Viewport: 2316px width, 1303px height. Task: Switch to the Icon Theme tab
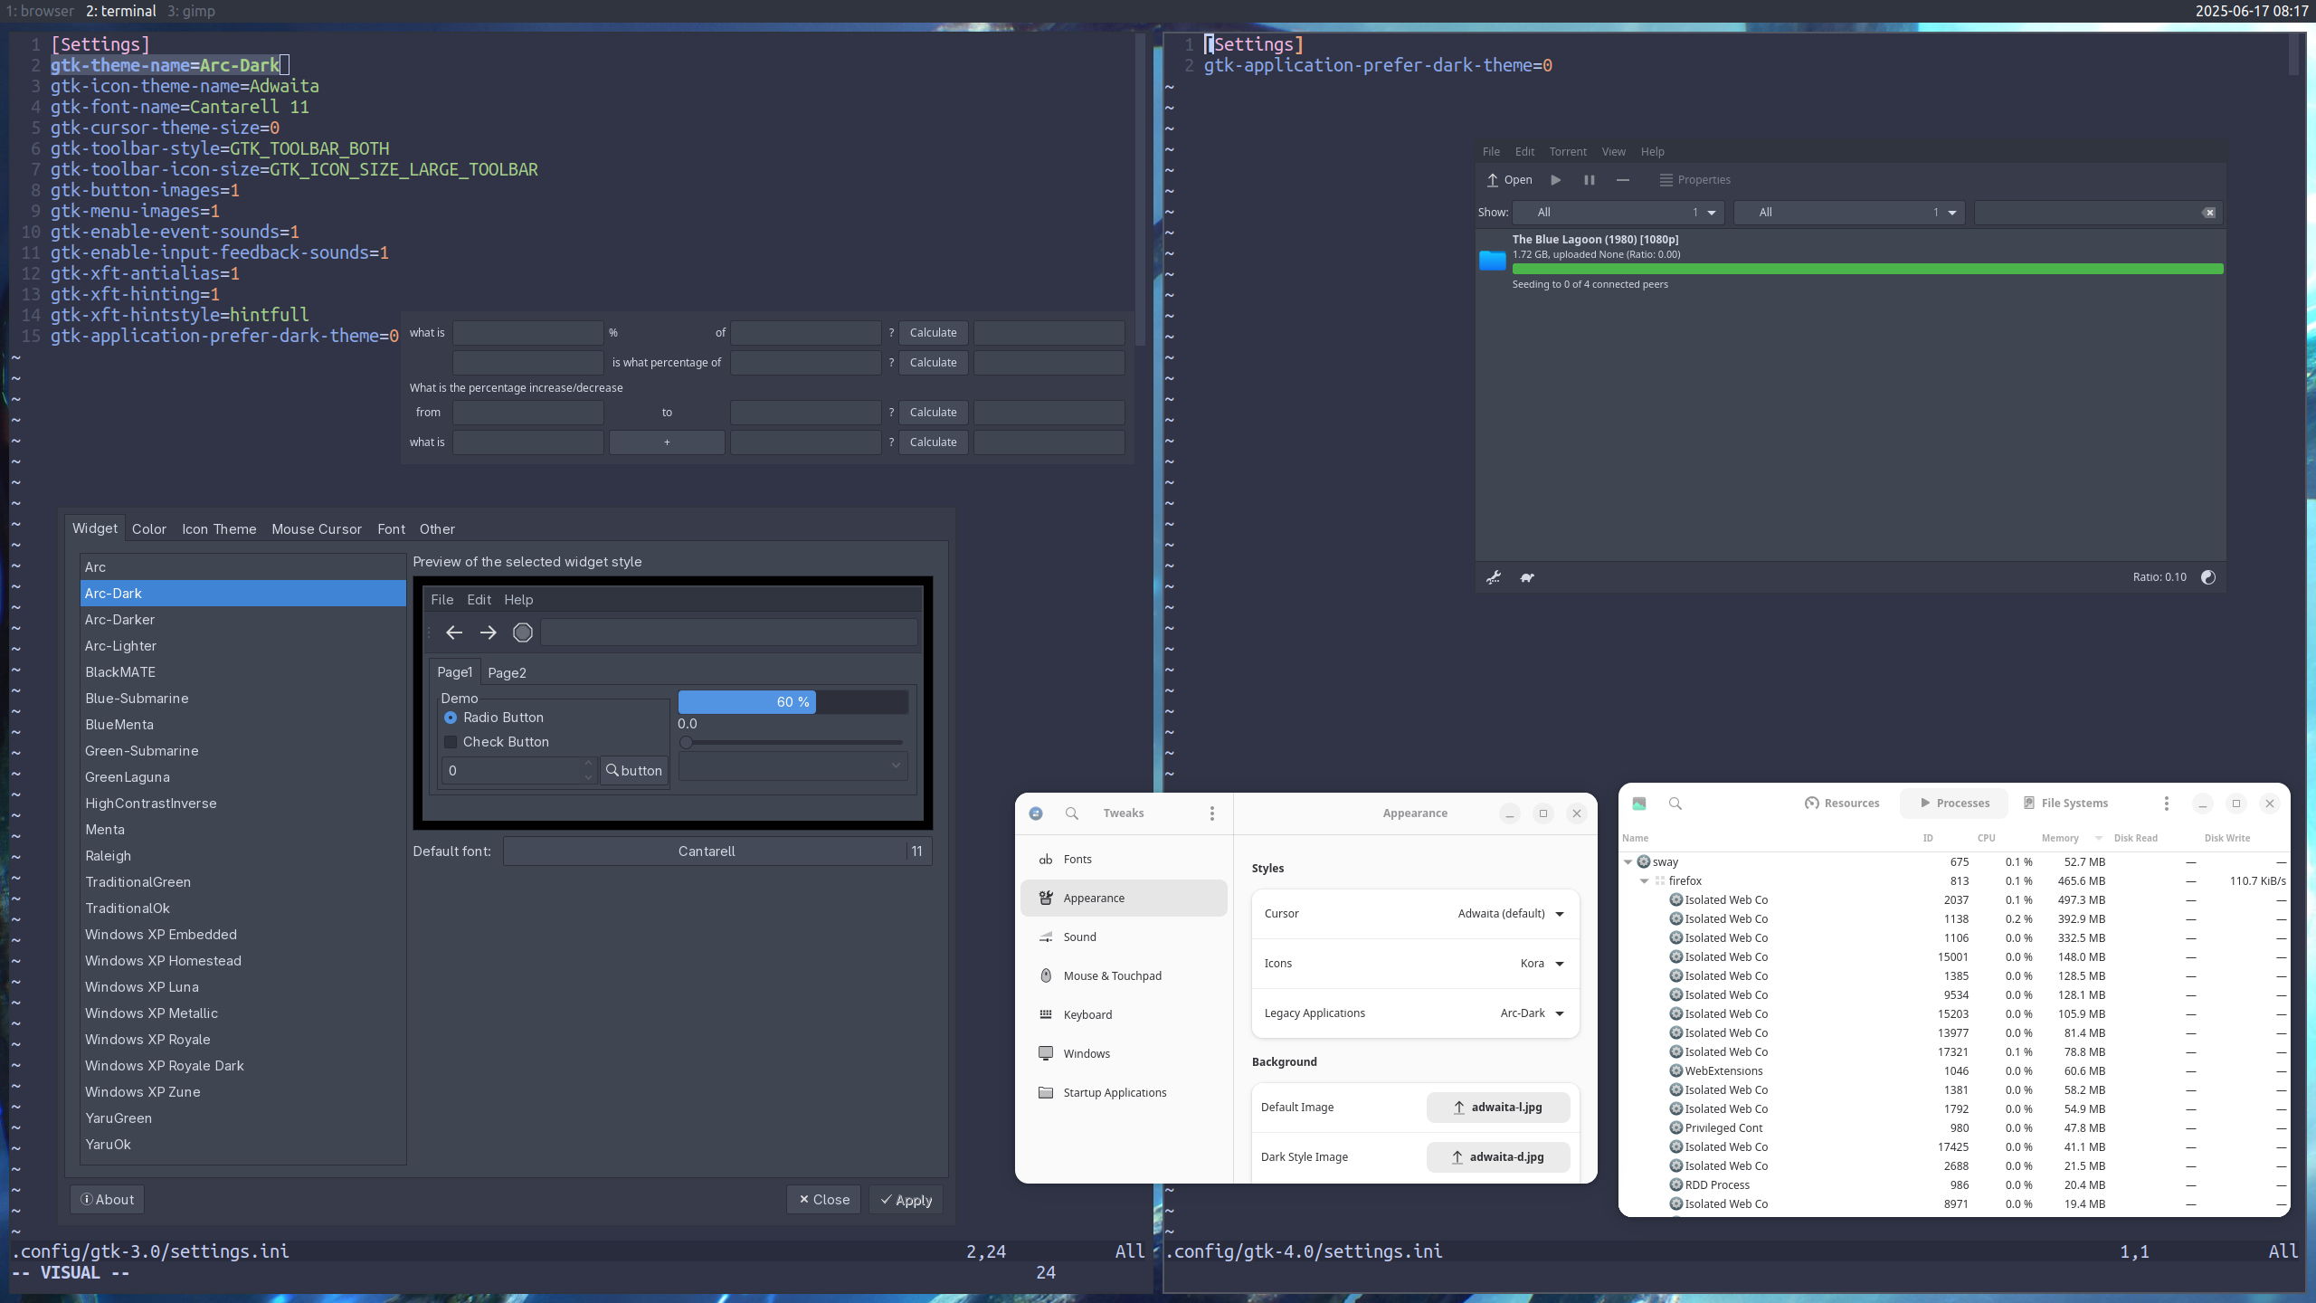(x=219, y=529)
